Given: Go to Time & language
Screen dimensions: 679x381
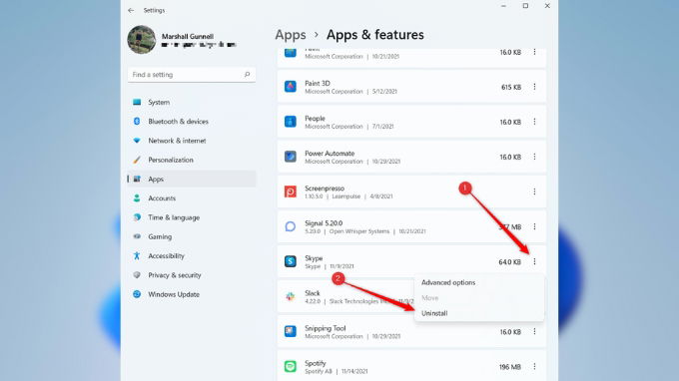Looking at the screenshot, I should 192,217.
